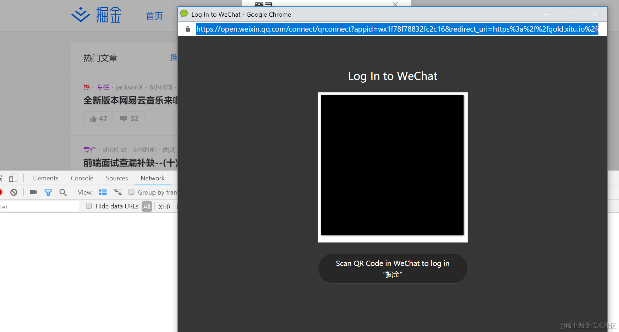Open the network request filter funnel
Viewport: 619px width, 332px height.
48,192
